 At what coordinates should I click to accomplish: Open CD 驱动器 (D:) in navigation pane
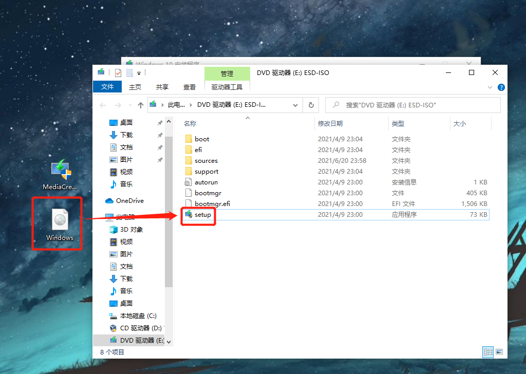click(x=136, y=328)
